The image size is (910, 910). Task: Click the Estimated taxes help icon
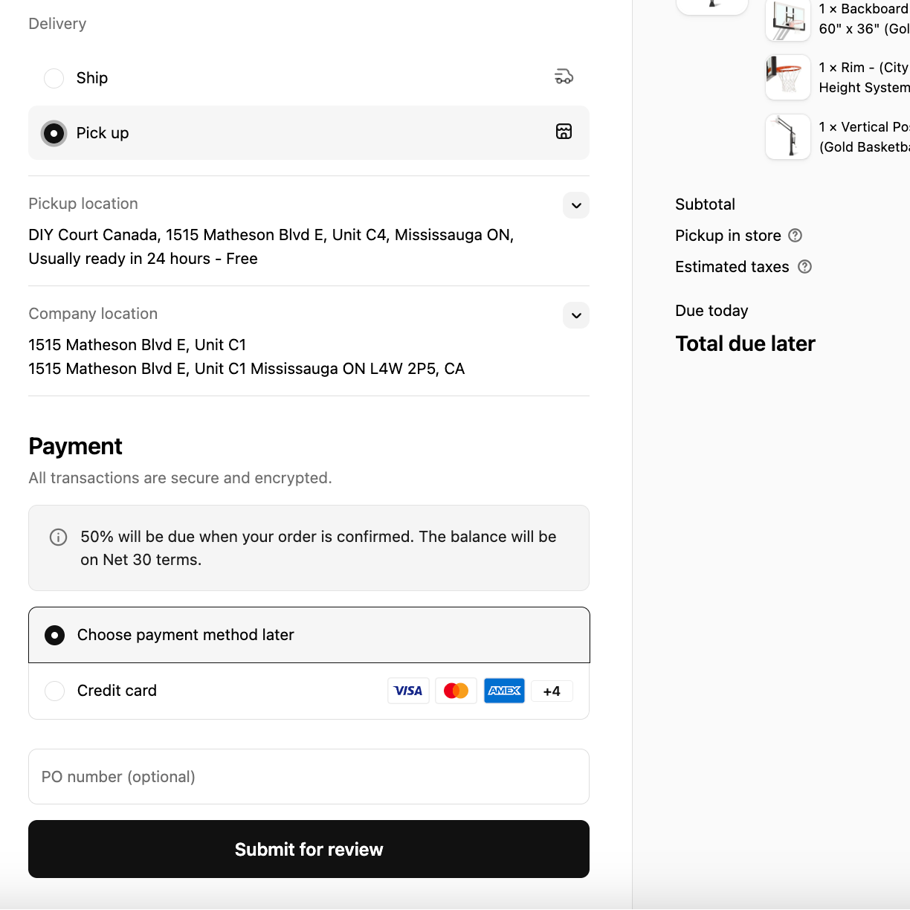pos(804,267)
